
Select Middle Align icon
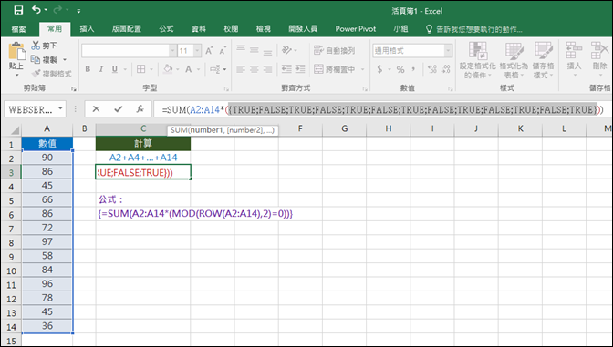tap(255, 50)
